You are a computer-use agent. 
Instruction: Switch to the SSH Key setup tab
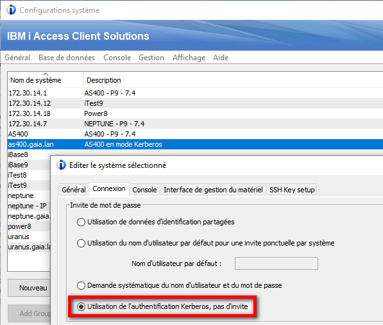point(292,190)
